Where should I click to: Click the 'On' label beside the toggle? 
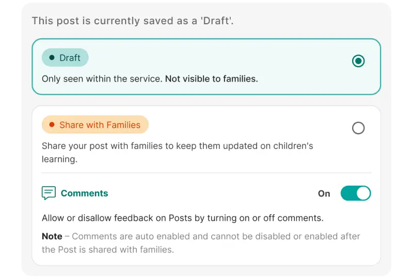(x=324, y=193)
